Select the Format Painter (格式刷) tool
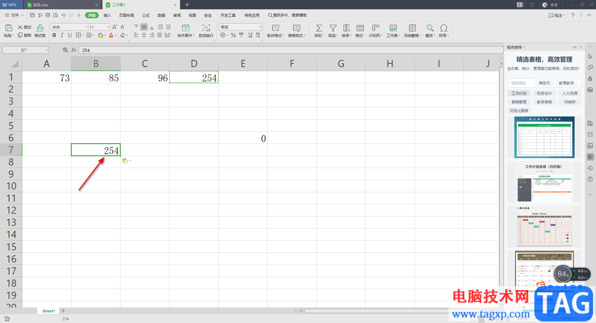This screenshot has height=323, width=596. pyautogui.click(x=40, y=31)
